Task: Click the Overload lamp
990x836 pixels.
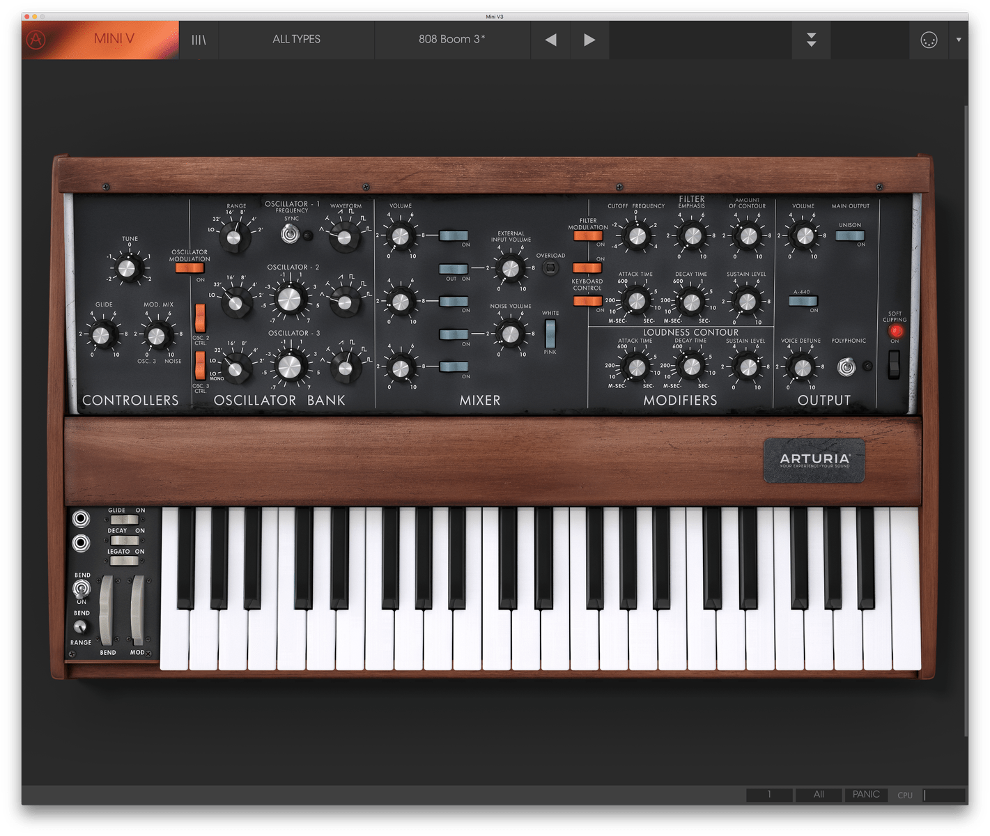Action: point(550,268)
